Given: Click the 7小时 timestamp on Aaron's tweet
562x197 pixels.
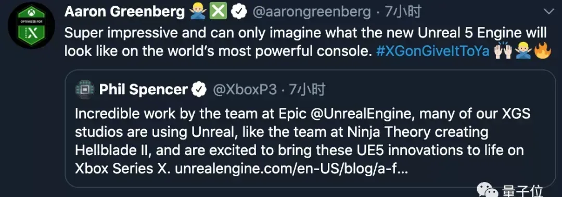Looking at the screenshot, I should 402,12.
